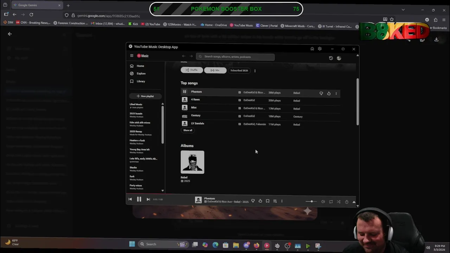Open the Century album link in song row
The image size is (450, 253).
click(298, 117)
